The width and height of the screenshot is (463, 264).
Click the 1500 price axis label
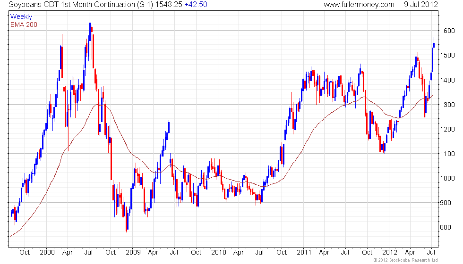tap(447, 56)
